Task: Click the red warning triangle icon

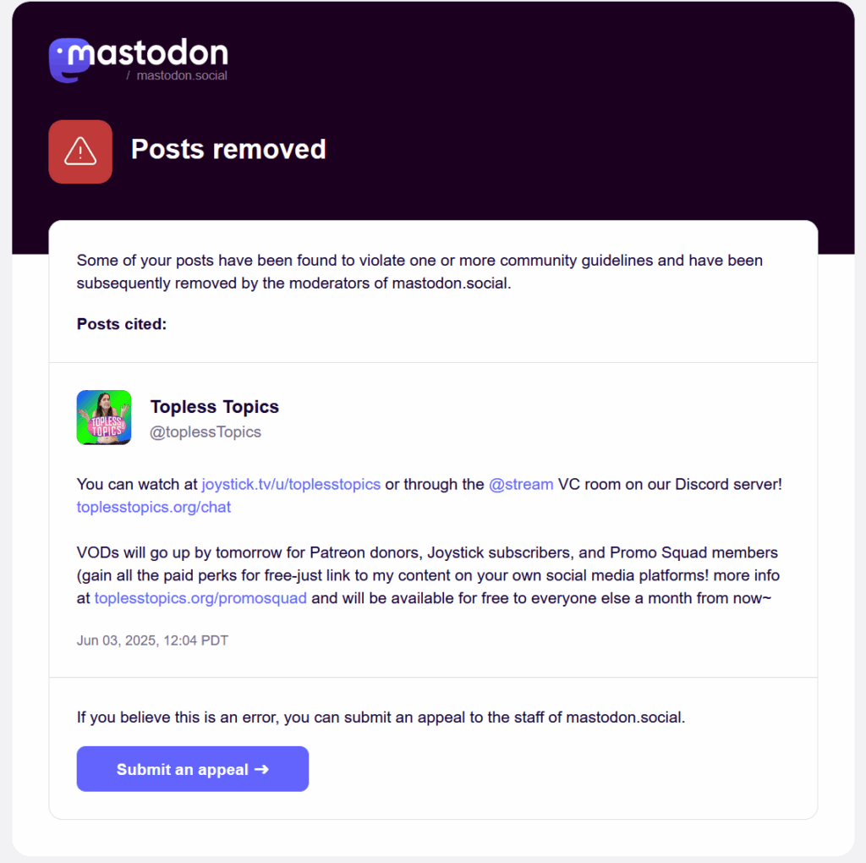Action: pos(80,151)
